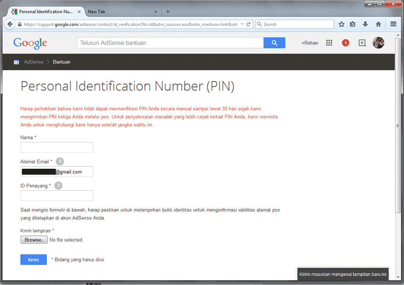Click the Browse file button
Image resolution: width=404 pixels, height=285 pixels.
click(34, 240)
